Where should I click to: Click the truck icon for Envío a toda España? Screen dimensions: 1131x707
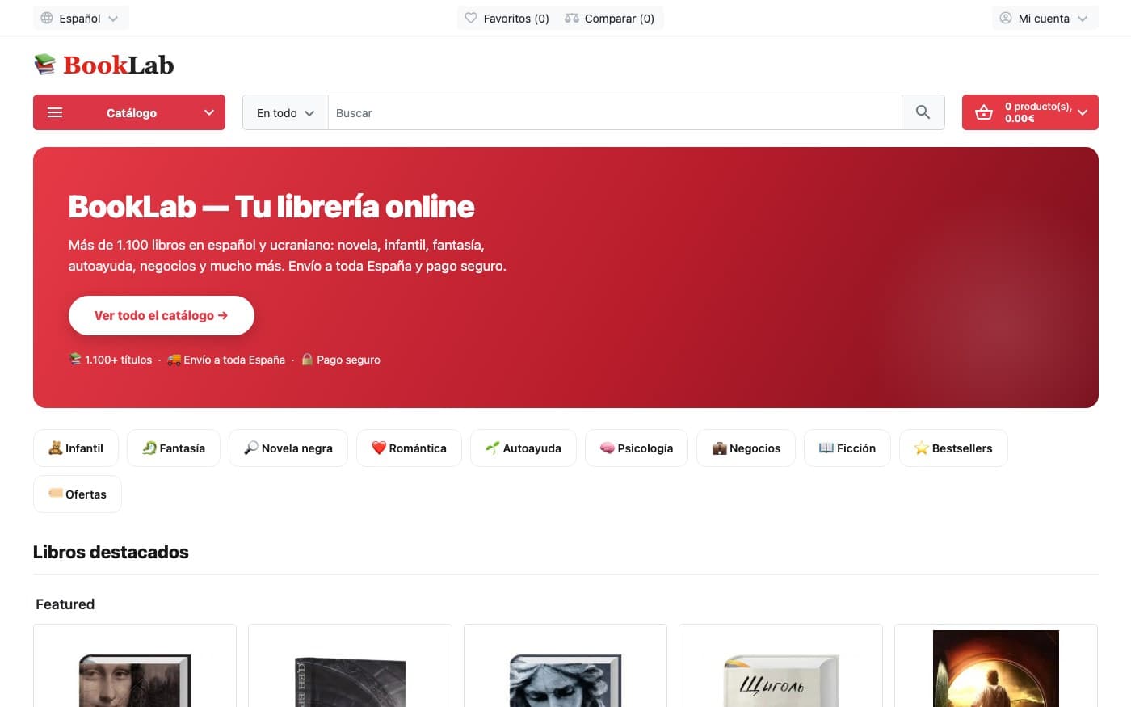click(174, 360)
